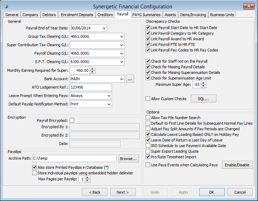Image resolution: width=258 pixels, height=201 pixels.
Task: Click the ATO Lodgement Ref. field
Action: click(91, 87)
